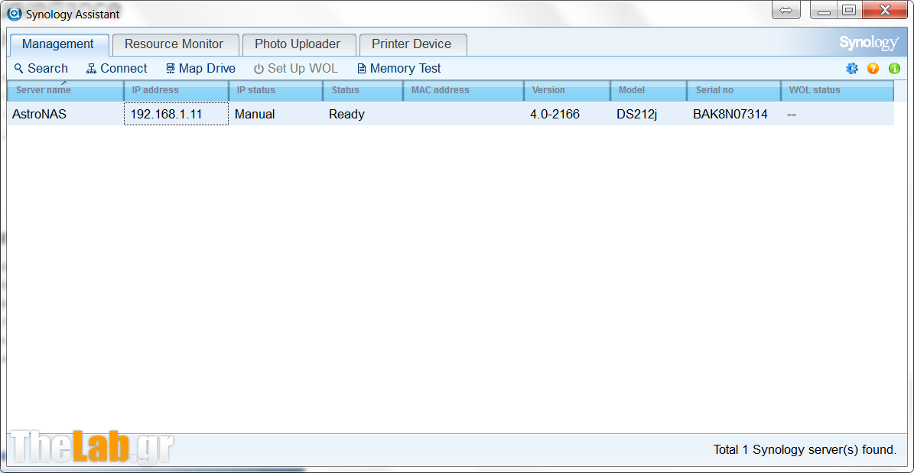The height and width of the screenshot is (473, 914).
Task: Select the AstroNAS server name cell
Action: [65, 114]
